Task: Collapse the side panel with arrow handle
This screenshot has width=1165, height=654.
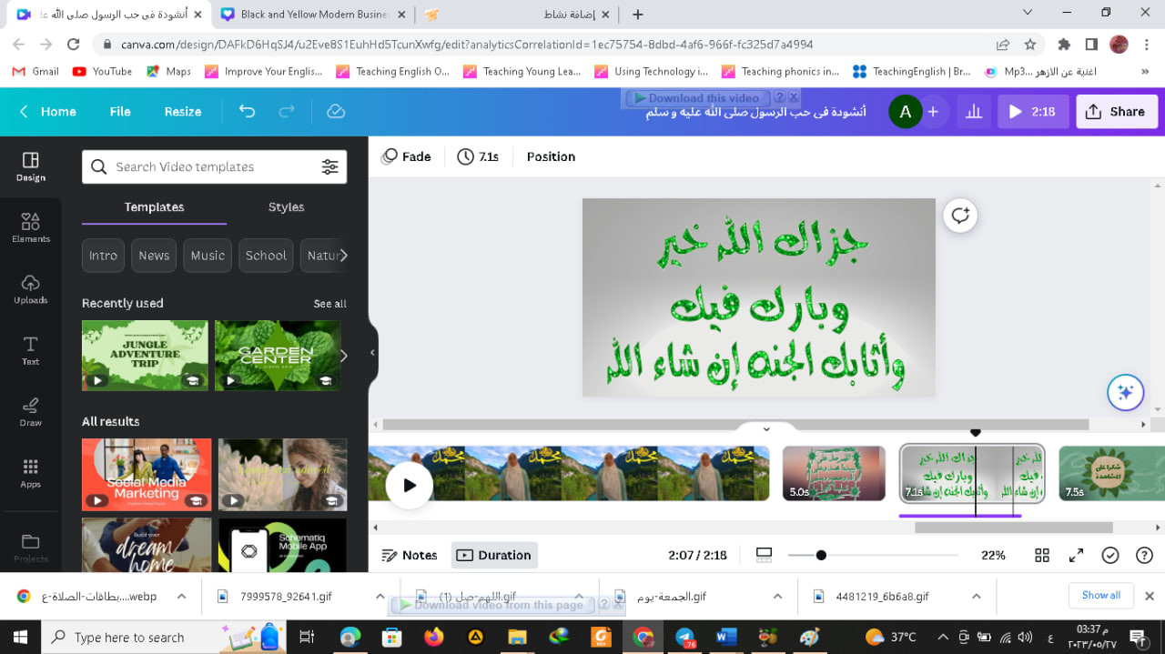Action: click(x=372, y=353)
